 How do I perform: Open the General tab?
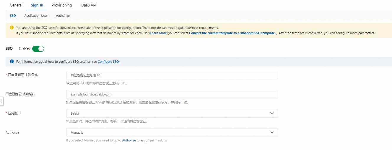(x=16, y=5)
